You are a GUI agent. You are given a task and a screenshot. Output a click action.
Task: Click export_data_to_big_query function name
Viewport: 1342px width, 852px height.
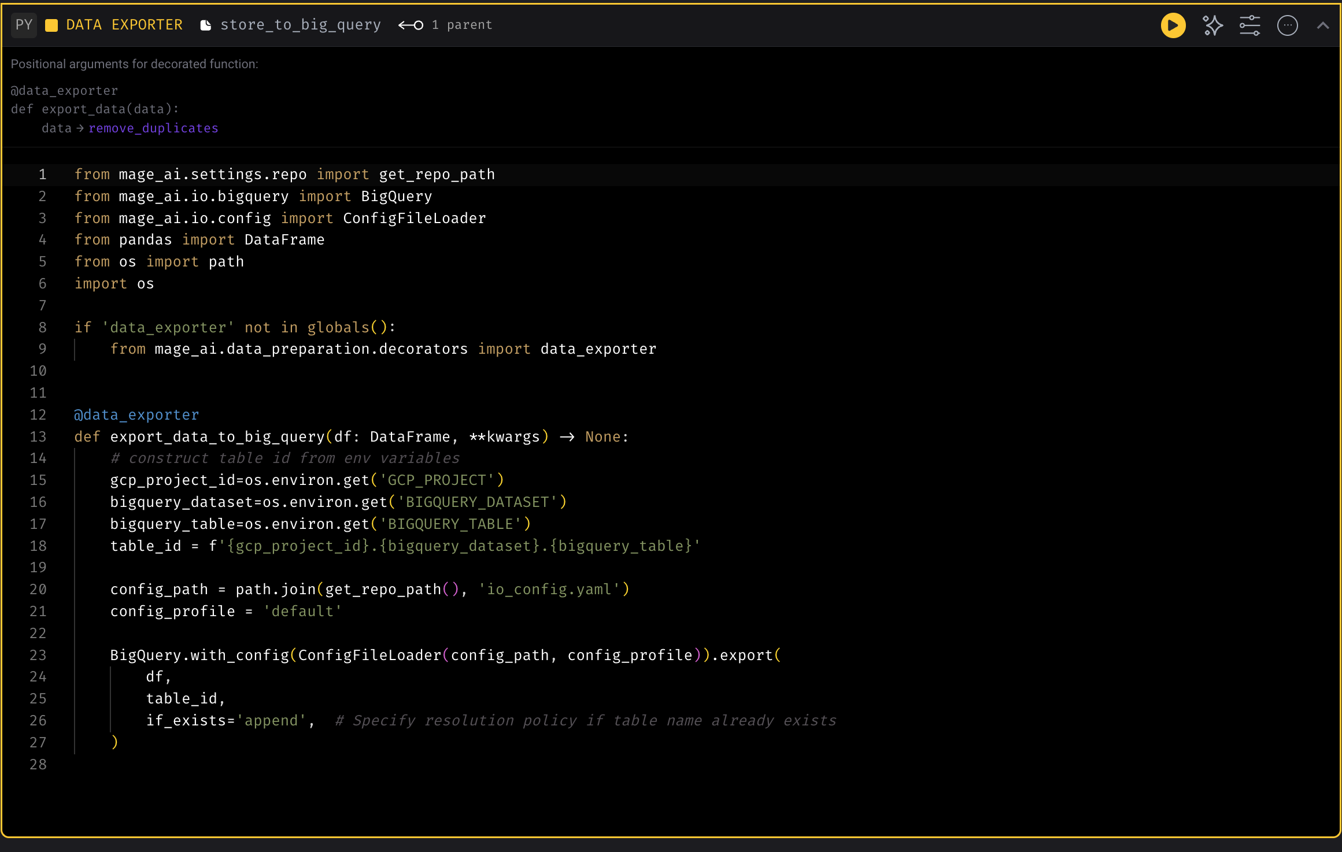click(217, 437)
